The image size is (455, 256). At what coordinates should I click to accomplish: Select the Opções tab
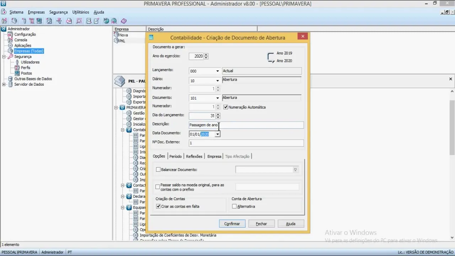pos(159,156)
